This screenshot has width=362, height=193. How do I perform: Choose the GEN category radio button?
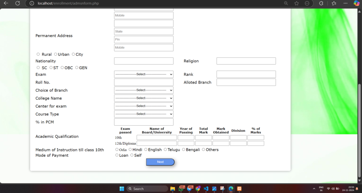click(77, 68)
